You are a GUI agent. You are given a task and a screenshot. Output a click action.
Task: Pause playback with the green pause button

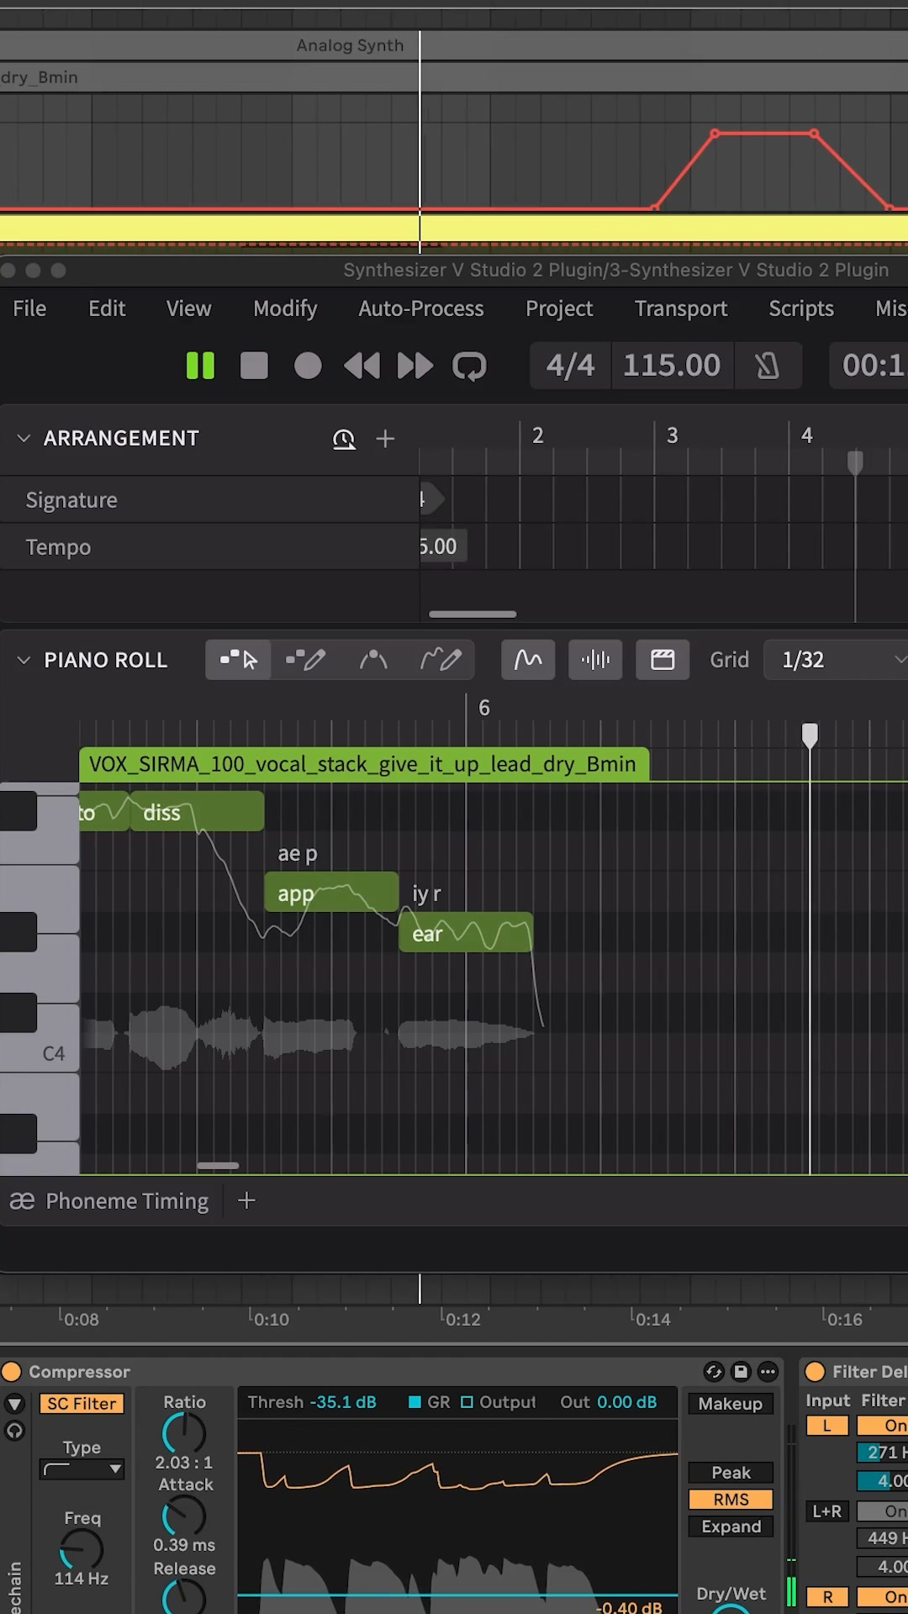pyautogui.click(x=200, y=366)
